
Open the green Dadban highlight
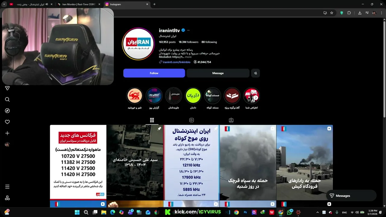coord(193,96)
